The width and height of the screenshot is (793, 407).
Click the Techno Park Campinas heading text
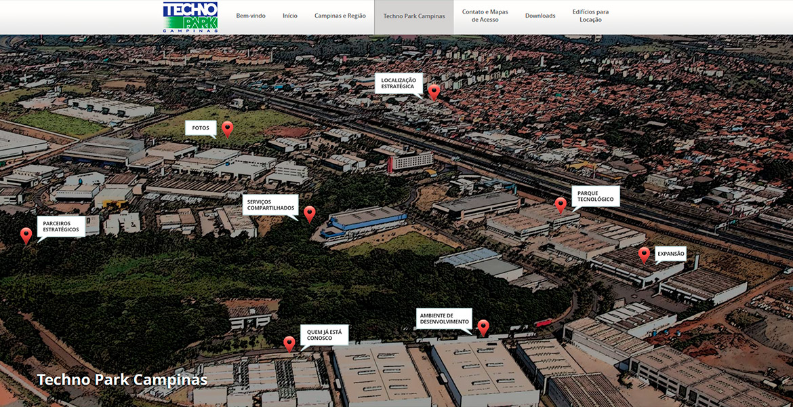click(x=122, y=380)
